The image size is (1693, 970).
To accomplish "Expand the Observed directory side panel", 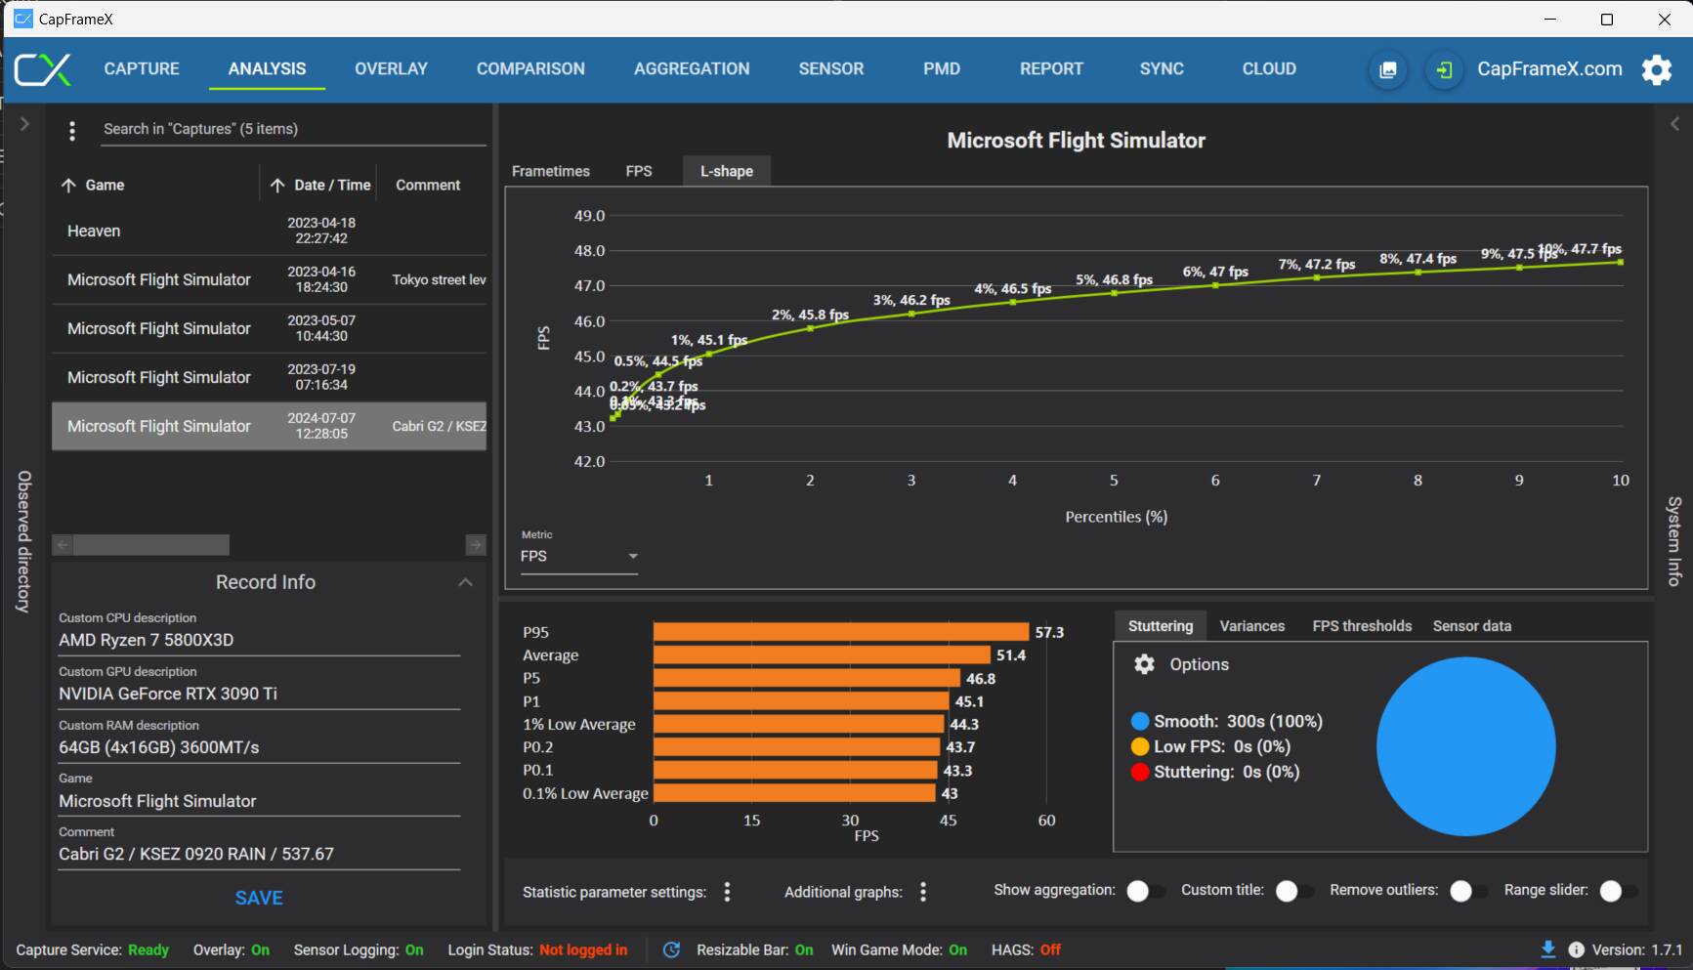I will (x=24, y=124).
